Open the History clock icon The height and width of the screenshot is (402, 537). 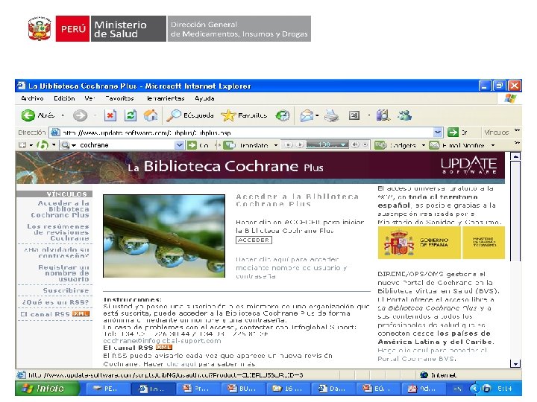coord(283,115)
